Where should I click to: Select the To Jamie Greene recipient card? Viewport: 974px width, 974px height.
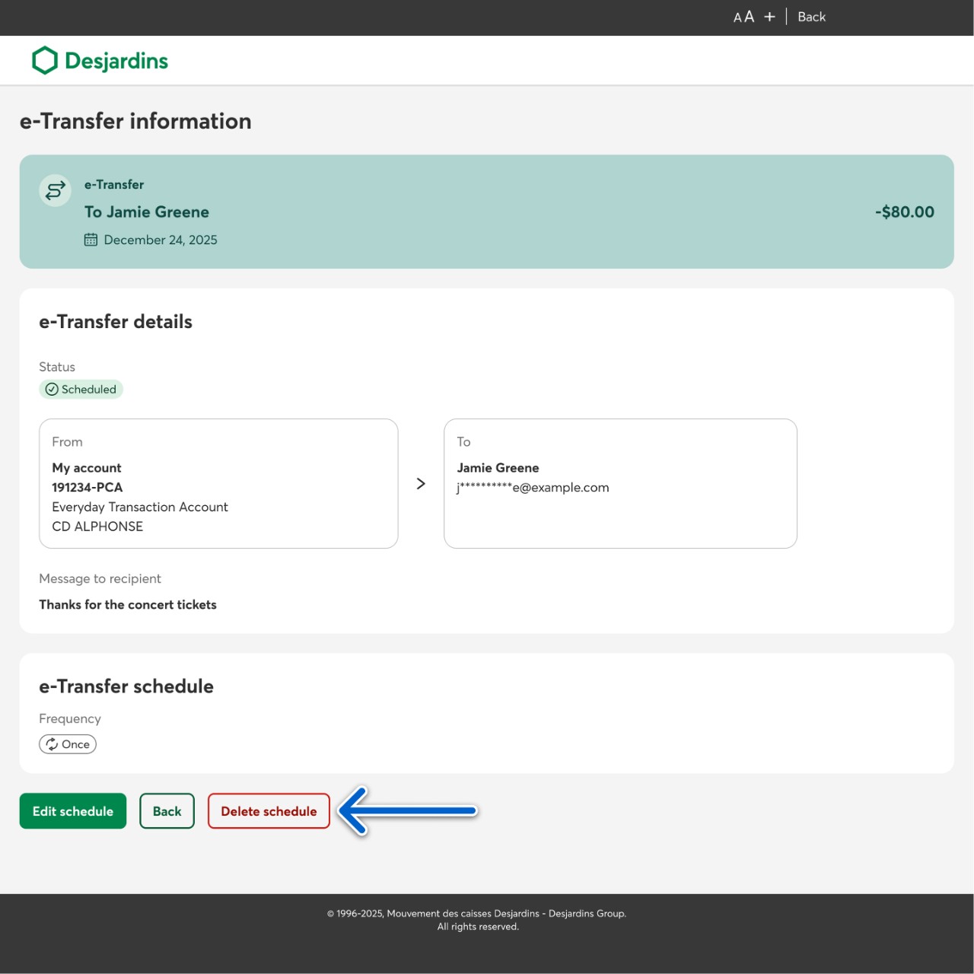click(620, 483)
